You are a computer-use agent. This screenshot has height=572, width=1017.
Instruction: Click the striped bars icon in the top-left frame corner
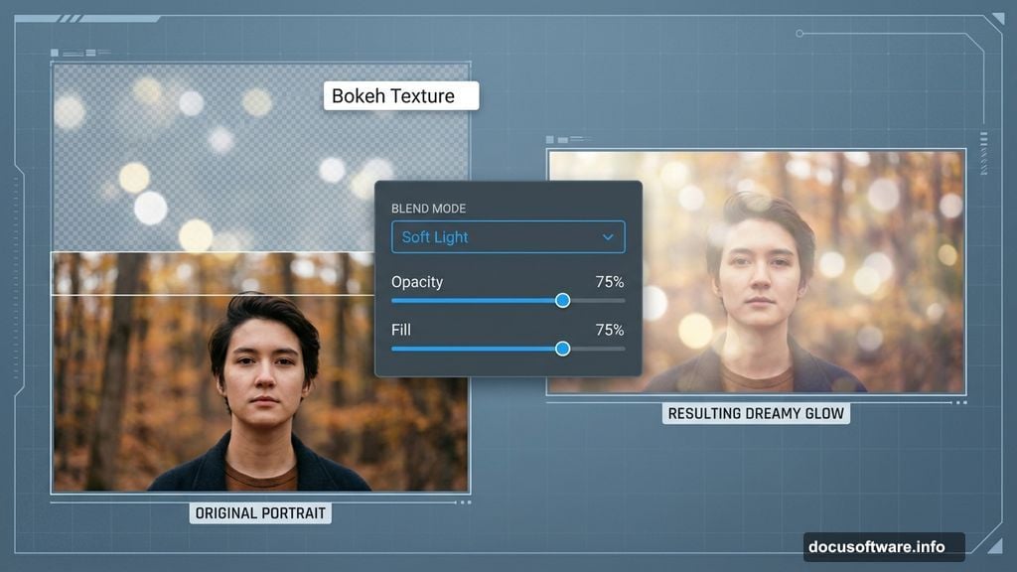click(x=72, y=16)
